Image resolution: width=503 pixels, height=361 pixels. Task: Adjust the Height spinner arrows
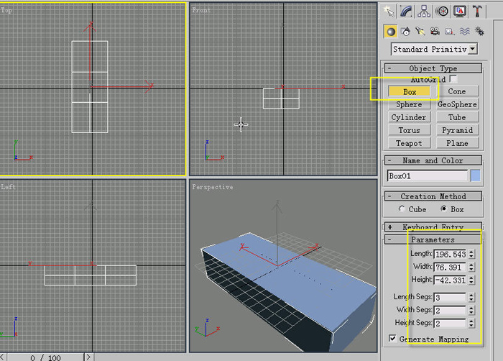pyautogui.click(x=471, y=280)
